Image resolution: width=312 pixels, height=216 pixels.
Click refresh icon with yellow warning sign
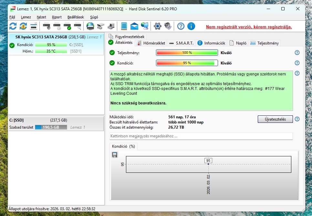[x=23, y=26]
